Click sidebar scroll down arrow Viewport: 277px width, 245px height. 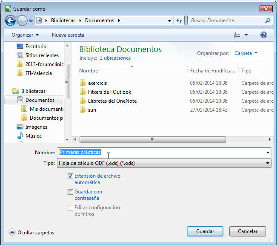(67, 140)
